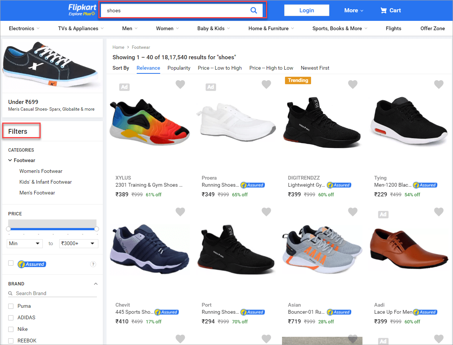453x345 pixels.
Task: Sort results by Relevance
Action: [148, 68]
